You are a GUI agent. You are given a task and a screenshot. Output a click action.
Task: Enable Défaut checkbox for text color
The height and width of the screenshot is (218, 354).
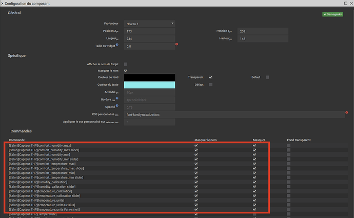pyautogui.click(x=211, y=85)
